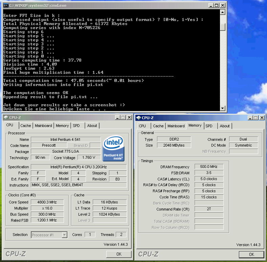
Task: Click Cycle Time (tRAS) value '15 clocks'
Action: [209, 197]
